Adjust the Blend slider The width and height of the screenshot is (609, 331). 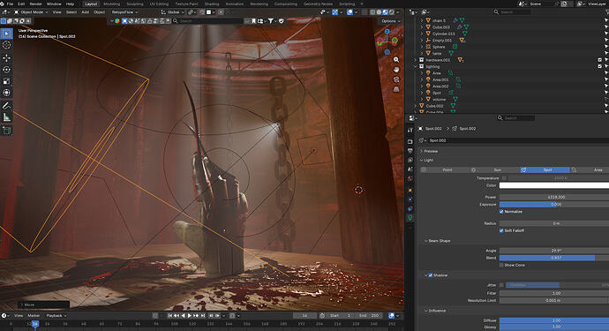pos(554,258)
